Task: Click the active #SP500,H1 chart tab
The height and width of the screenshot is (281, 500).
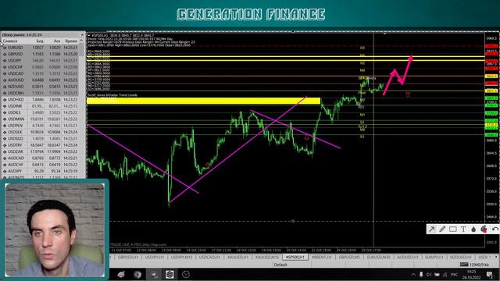Action: [x=295, y=257]
